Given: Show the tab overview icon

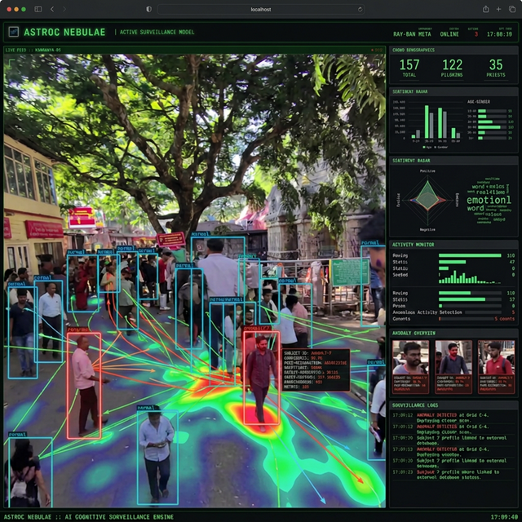Looking at the screenshot, I should [x=512, y=9].
